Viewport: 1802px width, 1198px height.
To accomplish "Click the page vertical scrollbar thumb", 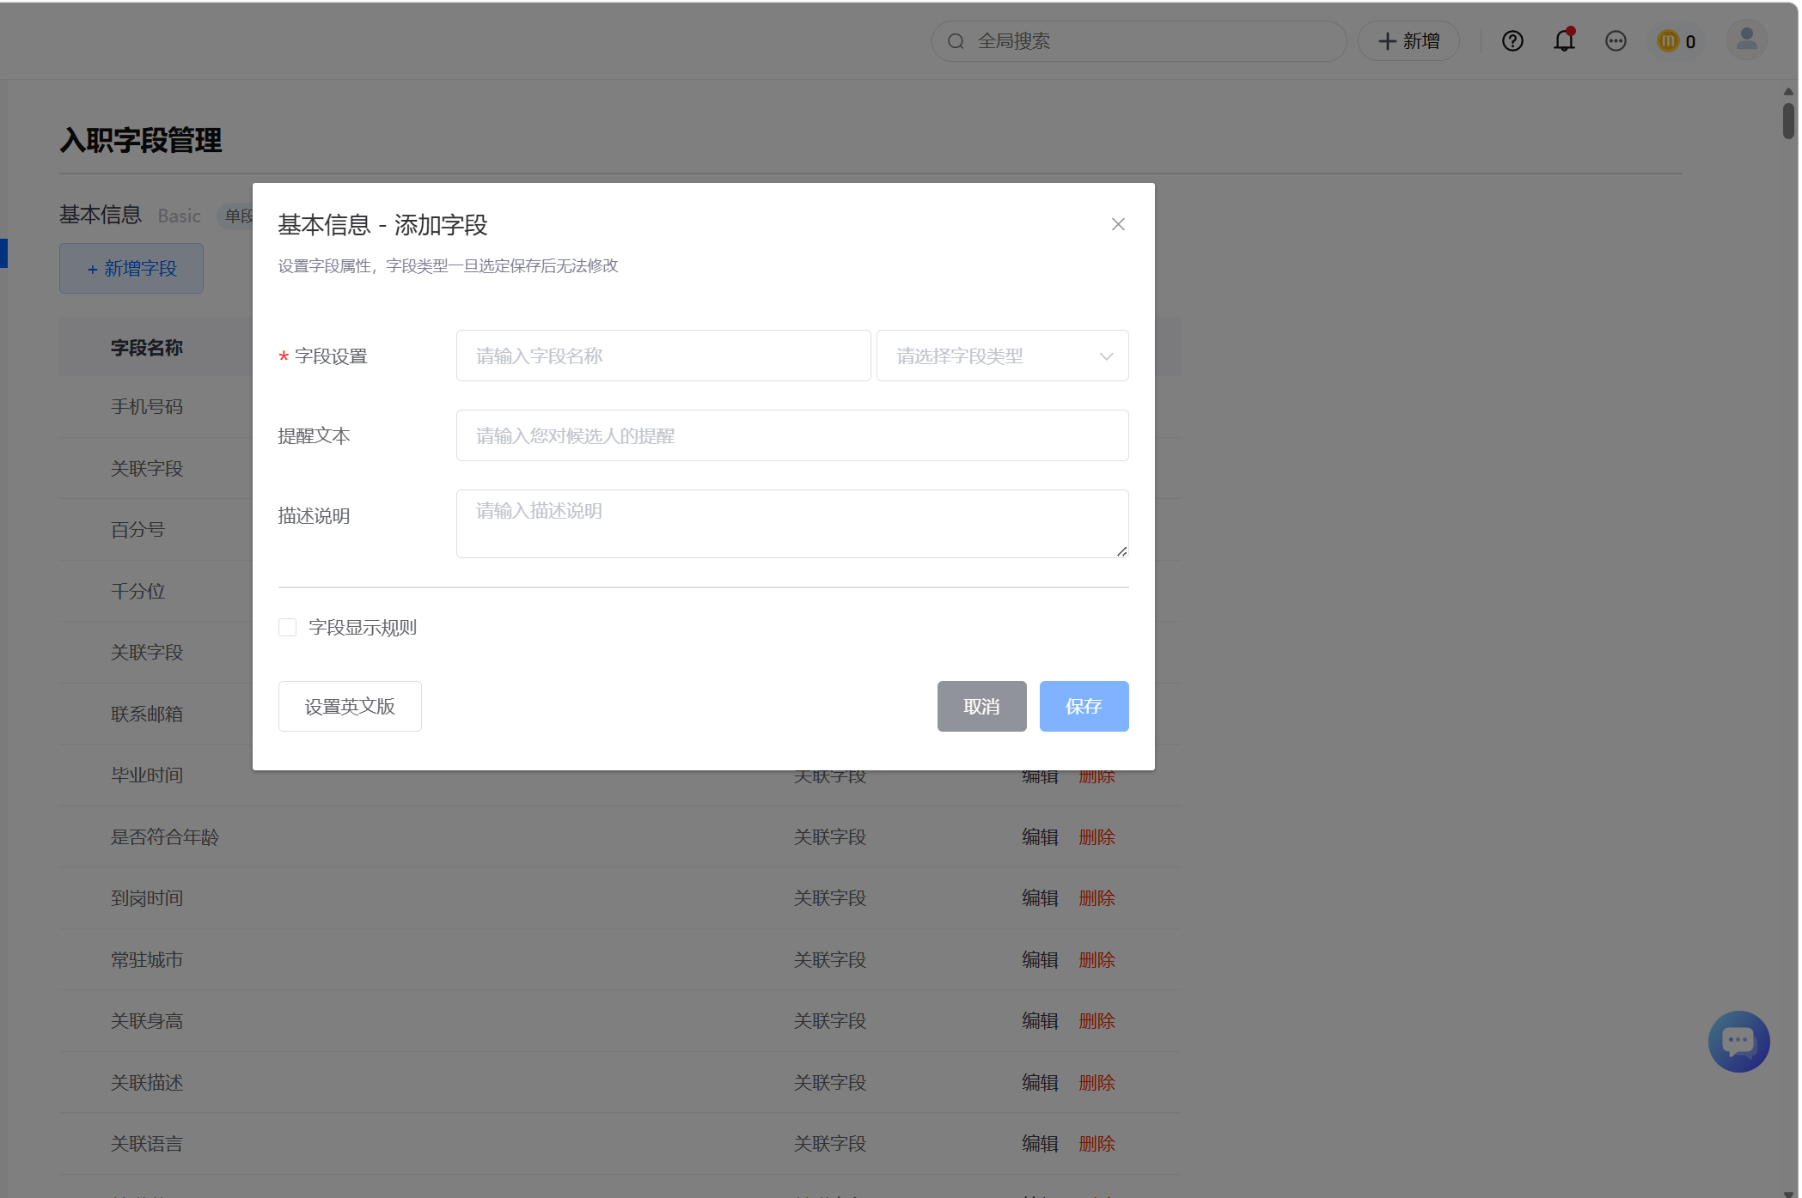I will (1788, 120).
